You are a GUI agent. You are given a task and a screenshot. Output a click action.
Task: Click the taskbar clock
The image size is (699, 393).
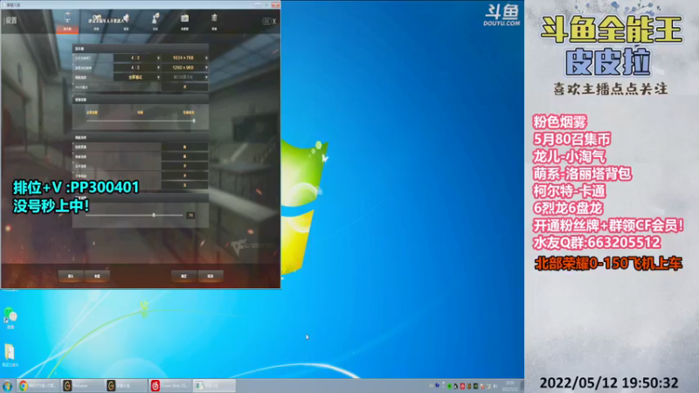click(x=509, y=386)
